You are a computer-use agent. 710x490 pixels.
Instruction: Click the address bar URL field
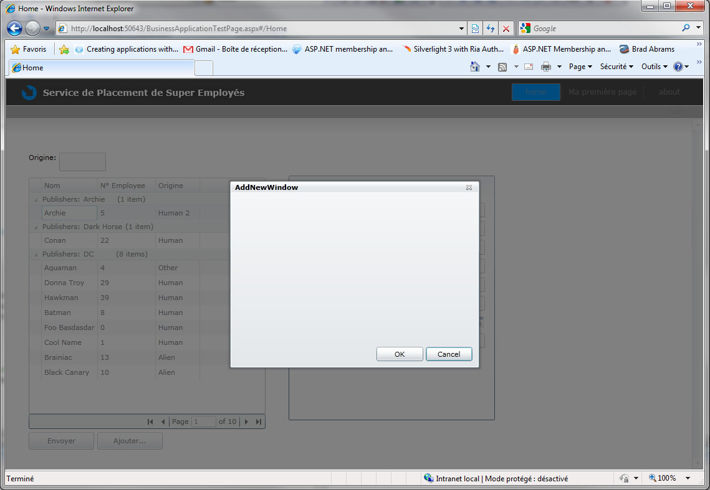click(262, 29)
